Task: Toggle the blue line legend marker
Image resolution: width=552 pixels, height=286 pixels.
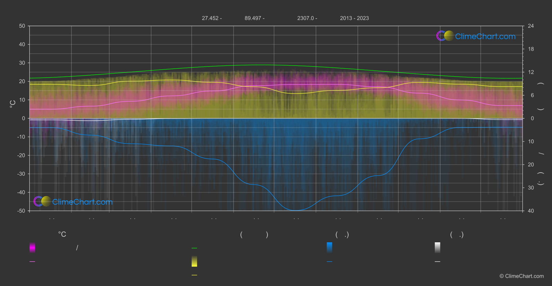Action: click(329, 262)
